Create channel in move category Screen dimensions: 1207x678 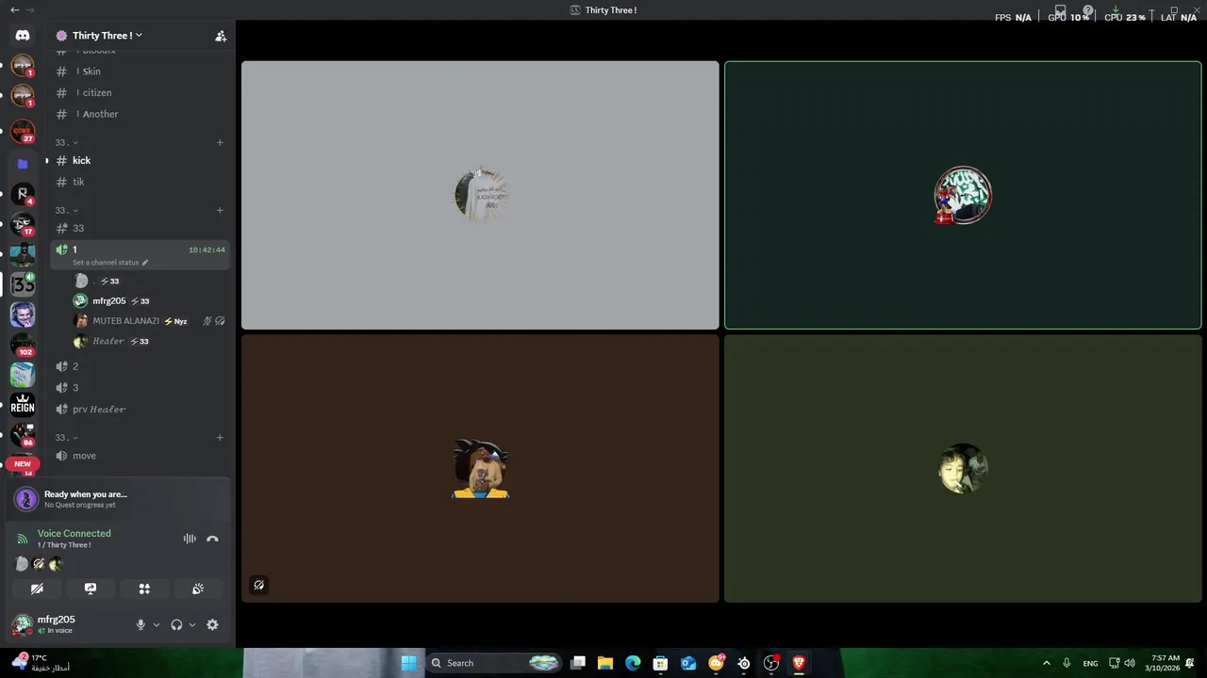coord(220,438)
